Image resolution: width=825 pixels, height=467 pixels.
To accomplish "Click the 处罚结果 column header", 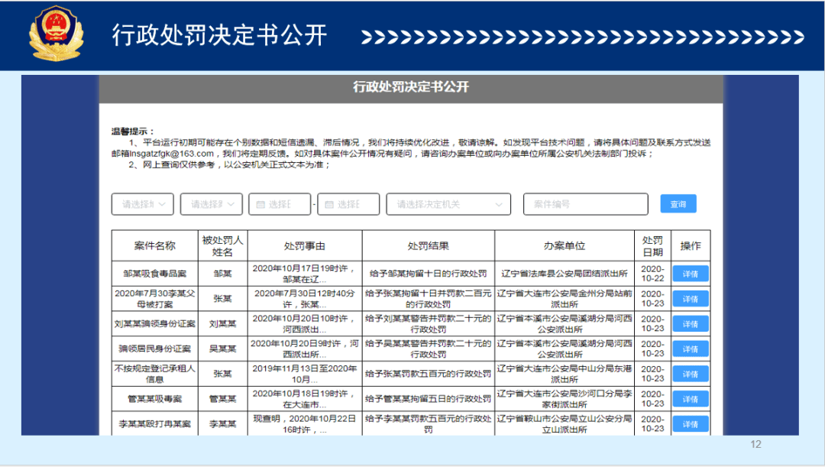I will click(428, 245).
